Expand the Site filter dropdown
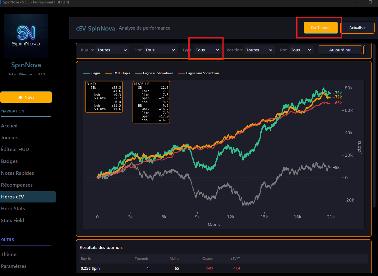 (x=161, y=50)
